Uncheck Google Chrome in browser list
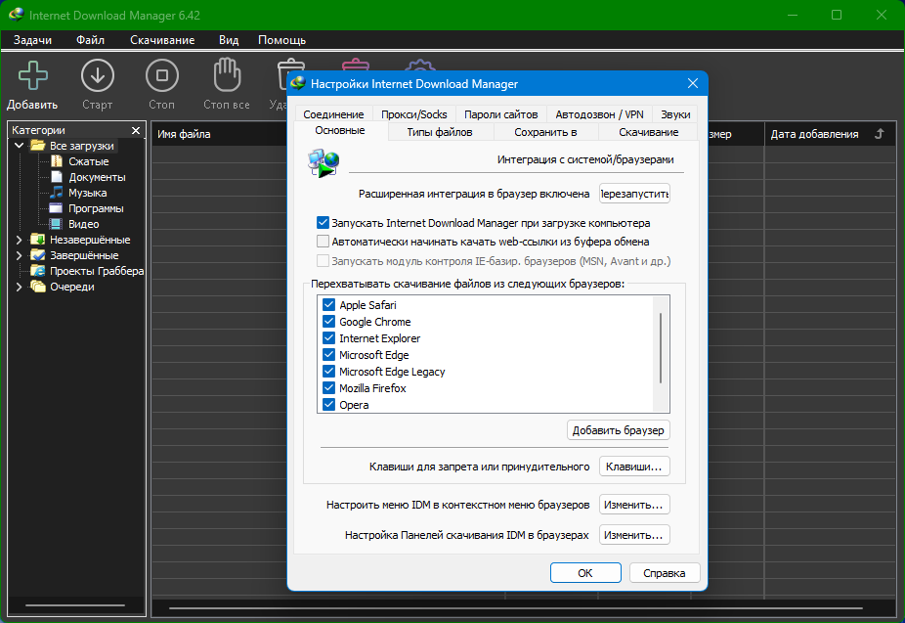905x623 pixels. [328, 322]
